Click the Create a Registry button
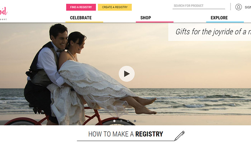Viewport: 251px width, 143px height. 115,7
